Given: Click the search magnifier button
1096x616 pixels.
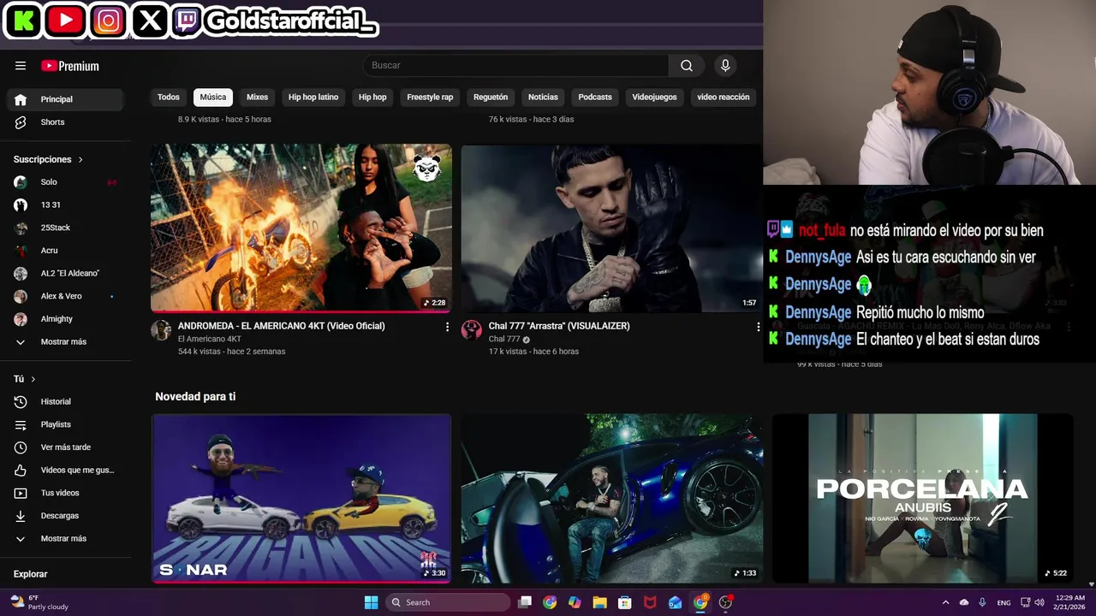Looking at the screenshot, I should 687,66.
